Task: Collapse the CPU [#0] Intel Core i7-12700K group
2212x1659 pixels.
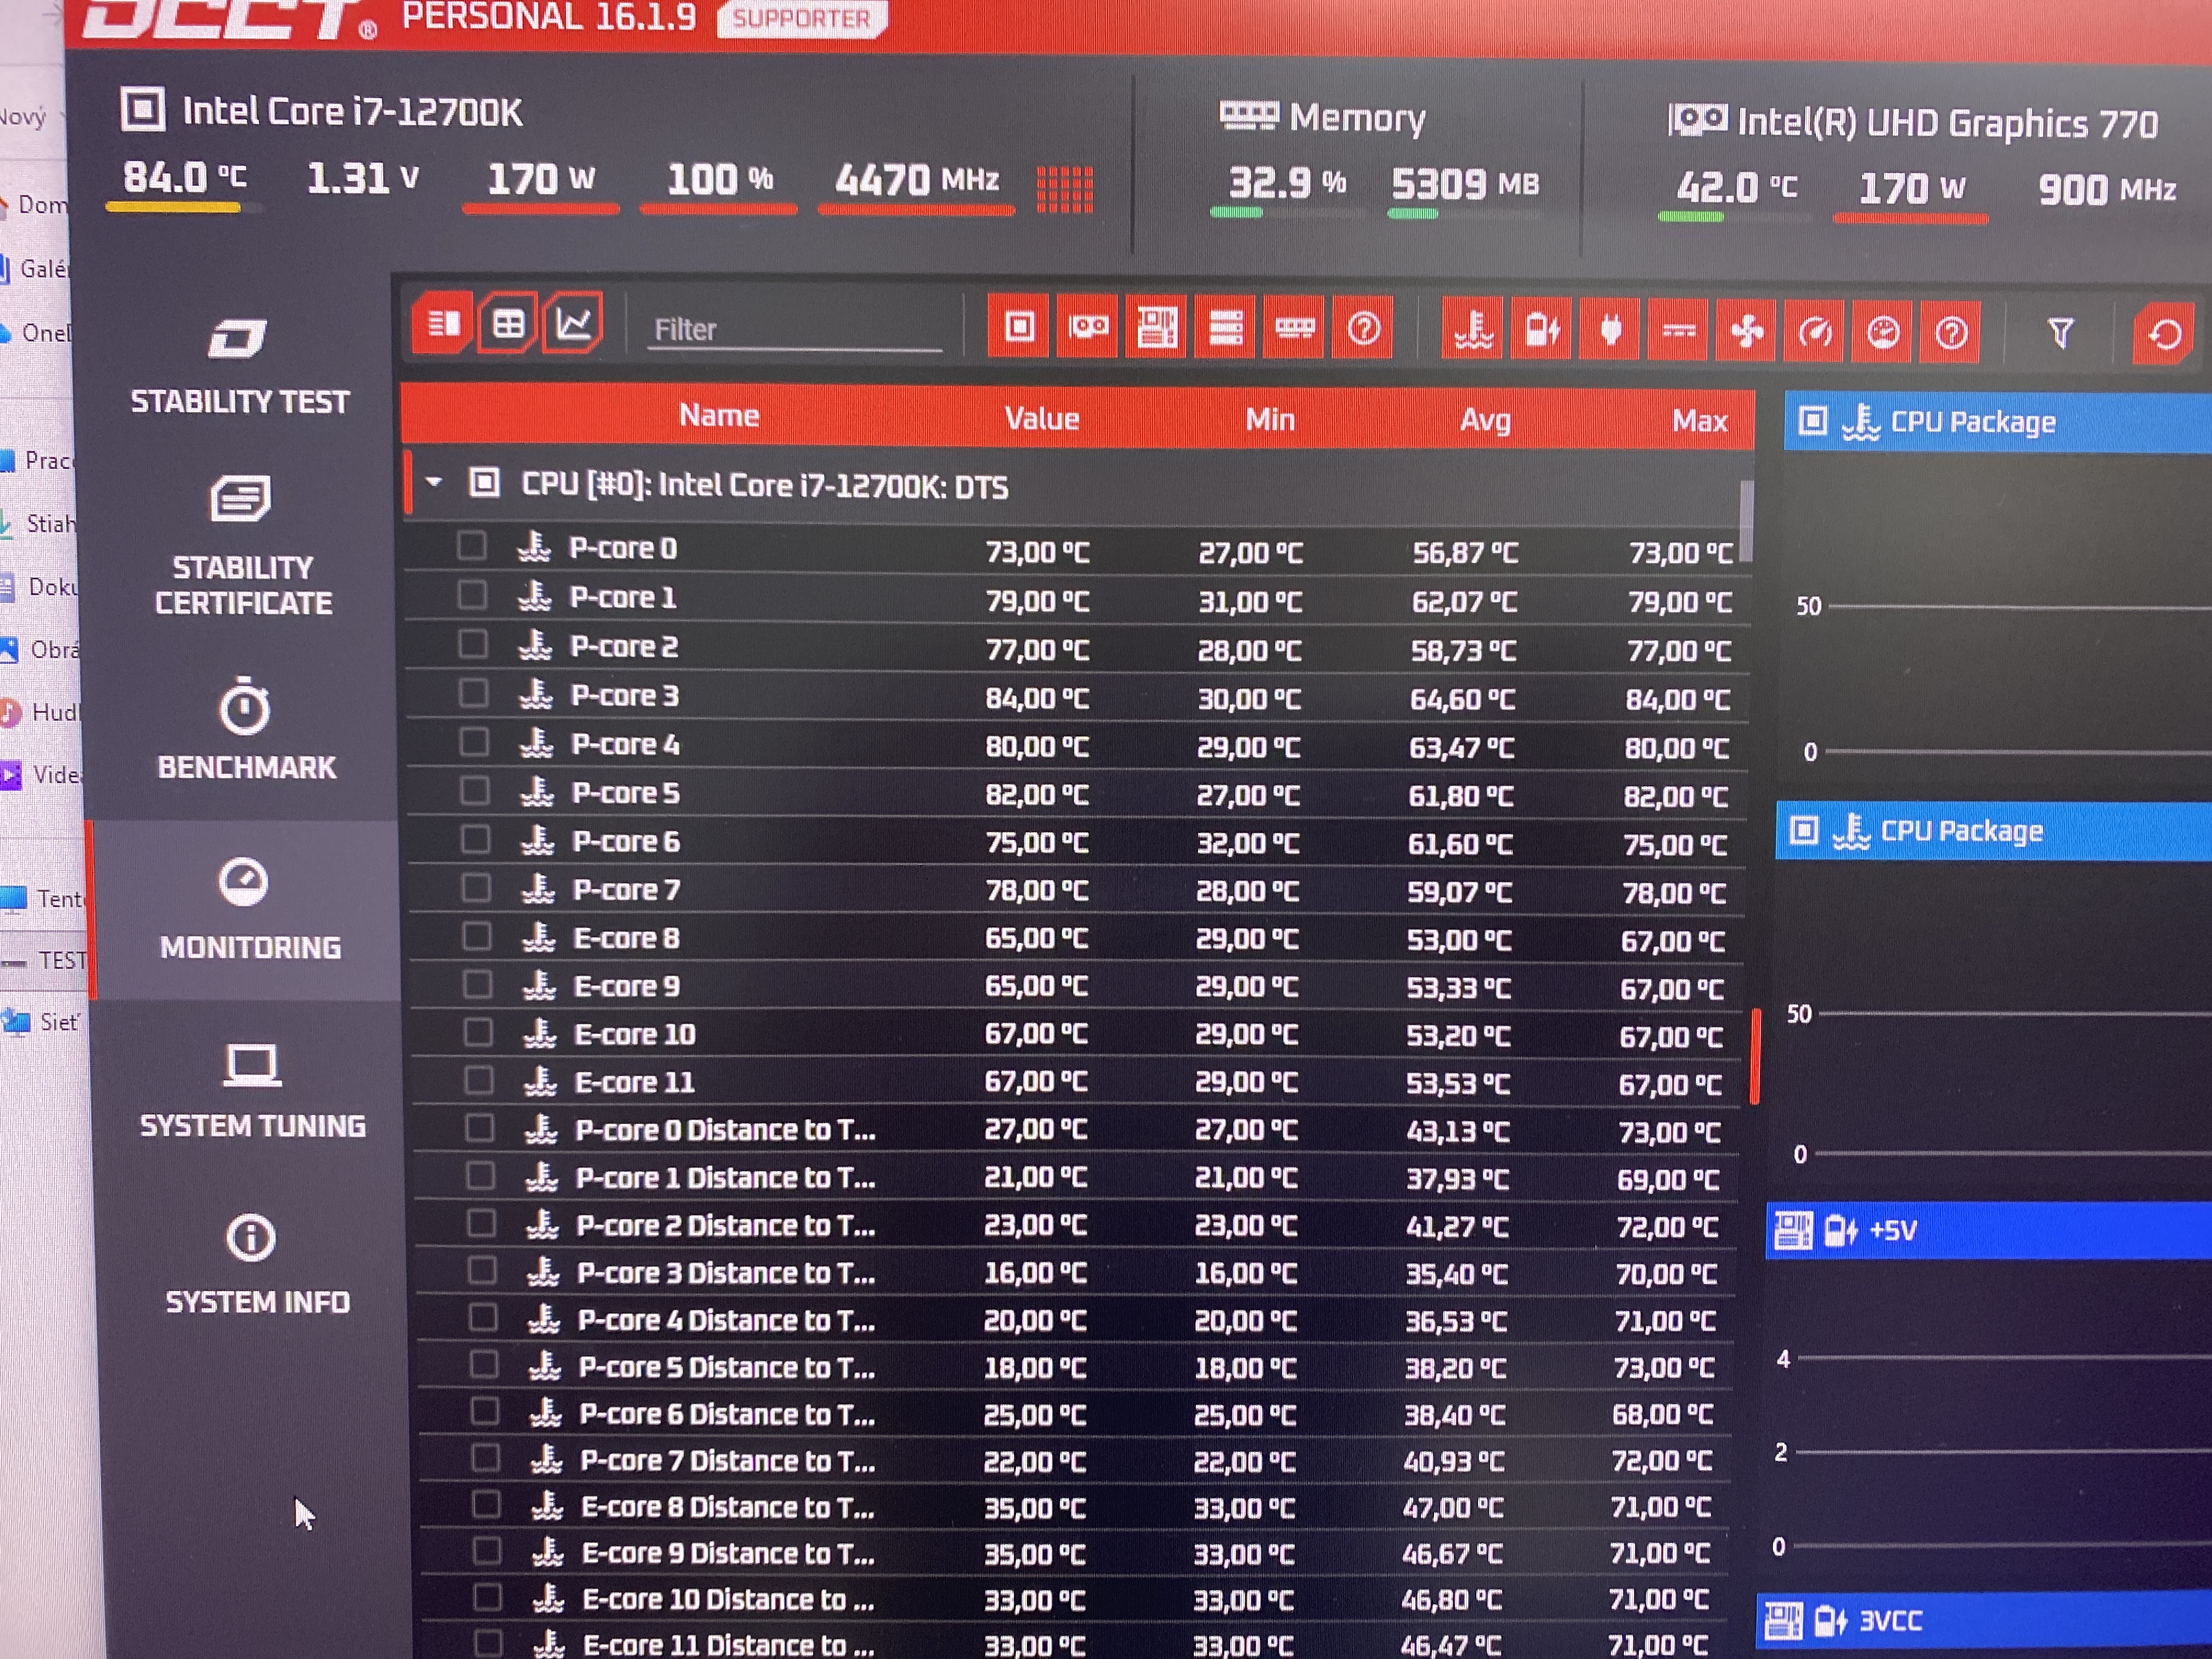Action: point(433,482)
